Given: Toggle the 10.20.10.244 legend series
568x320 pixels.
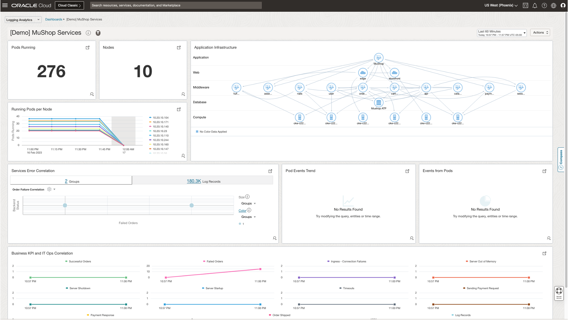Looking at the screenshot, I should (x=159, y=140).
